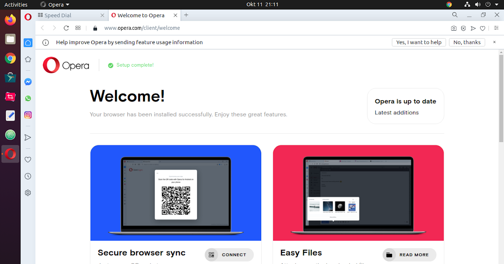Show browsing History using the clock sidebar icon
Viewport: 504px width, 264px height.
pyautogui.click(x=28, y=176)
